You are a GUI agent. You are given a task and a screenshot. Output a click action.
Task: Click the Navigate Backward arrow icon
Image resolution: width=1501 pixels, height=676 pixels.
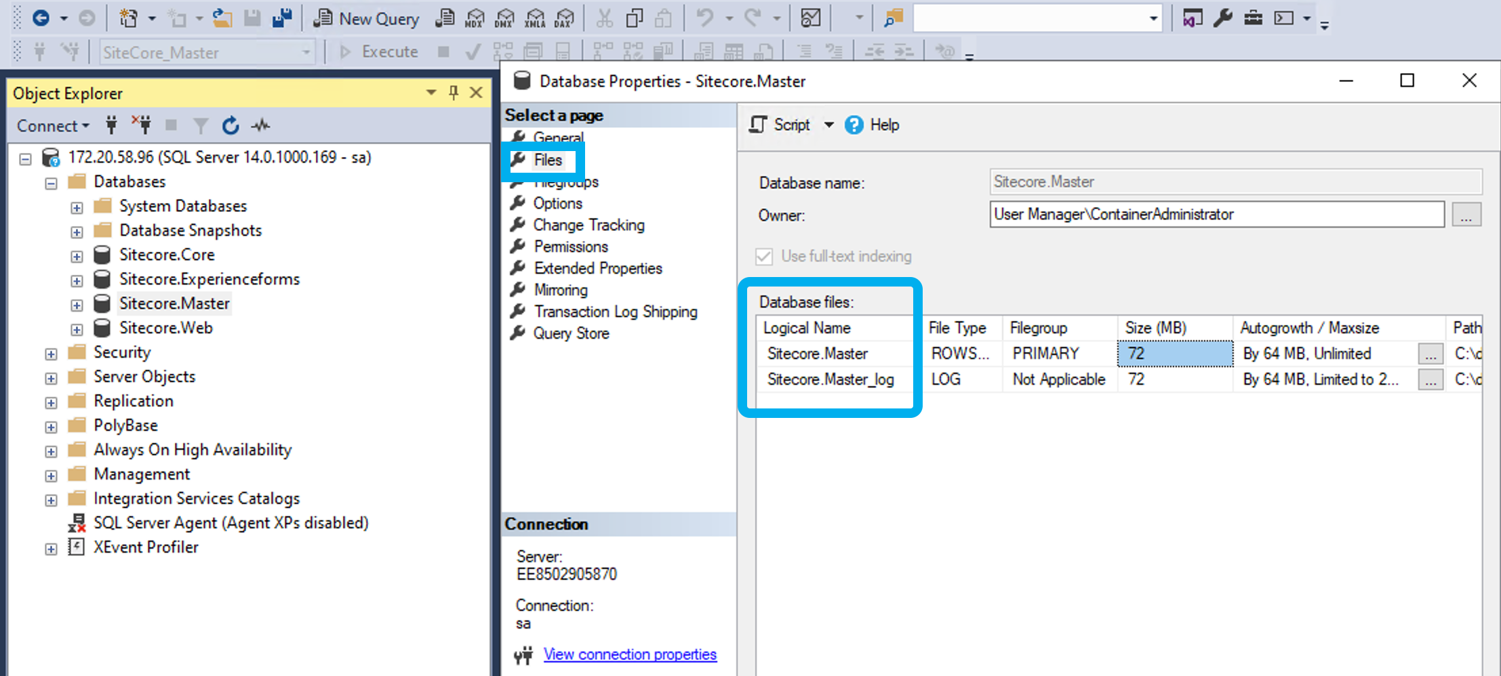[x=41, y=18]
